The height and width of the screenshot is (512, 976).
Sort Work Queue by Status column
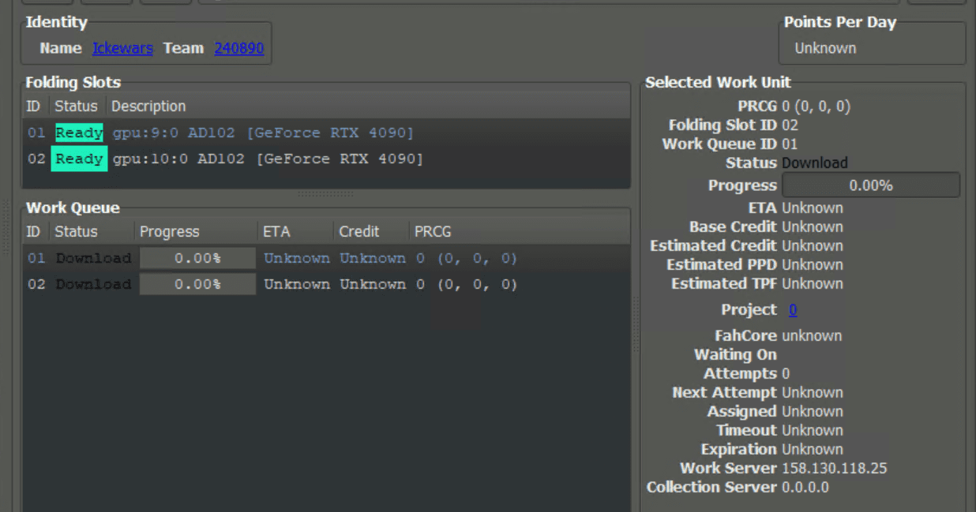76,232
